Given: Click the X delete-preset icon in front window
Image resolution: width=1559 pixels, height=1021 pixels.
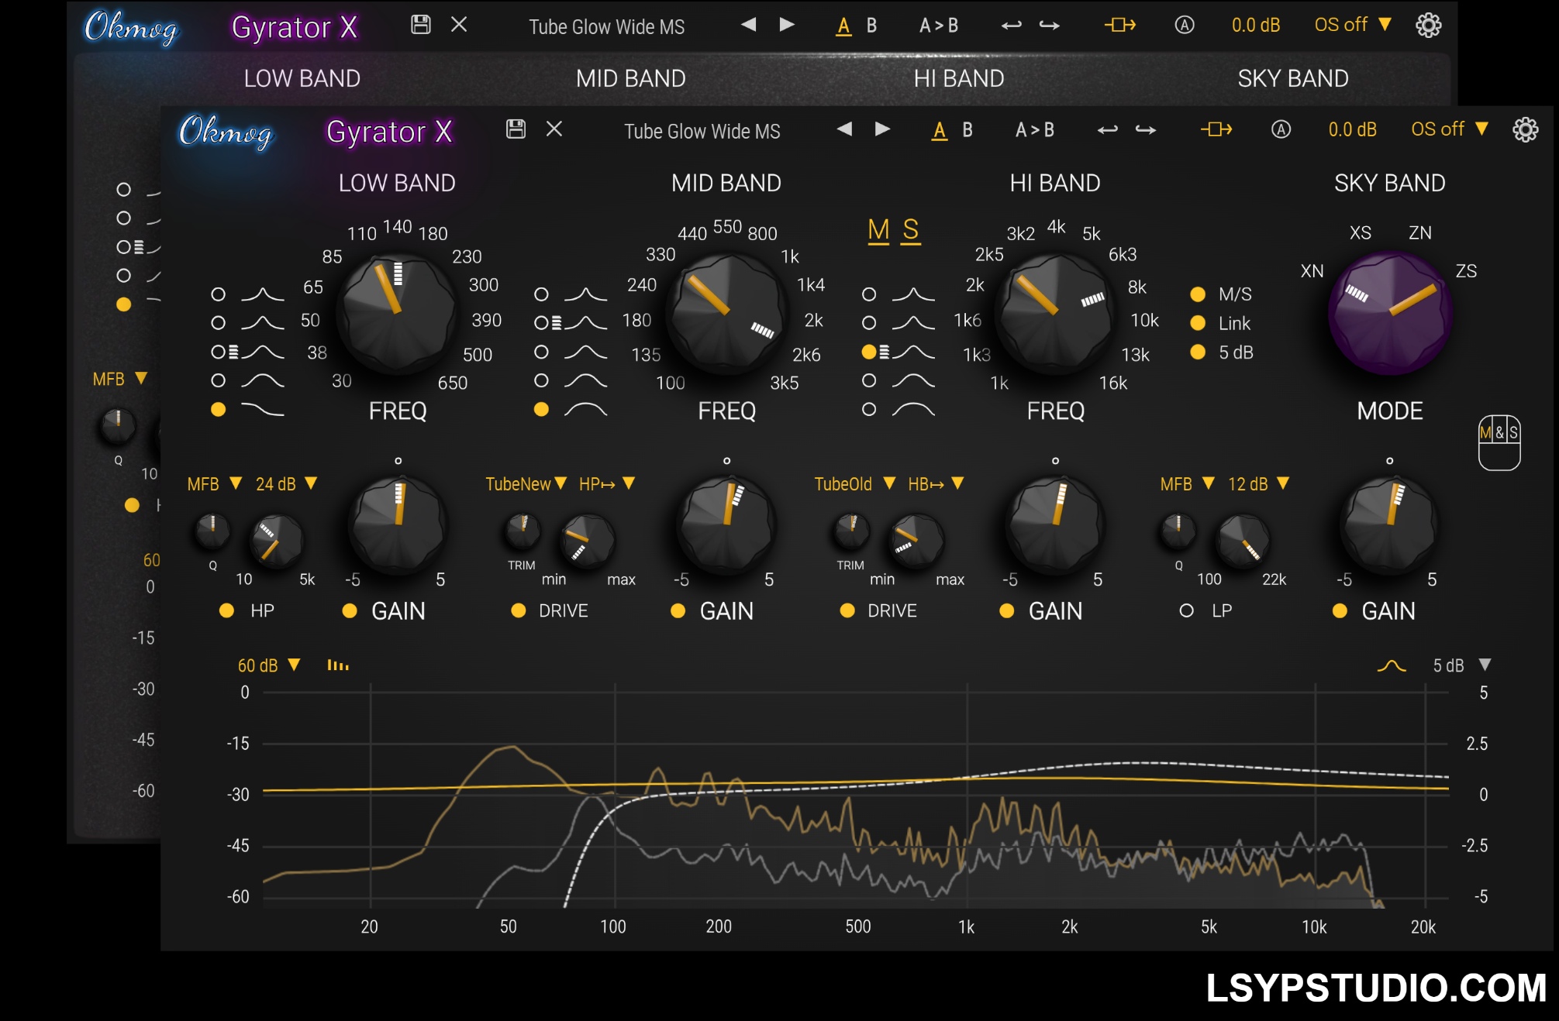Looking at the screenshot, I should (554, 129).
